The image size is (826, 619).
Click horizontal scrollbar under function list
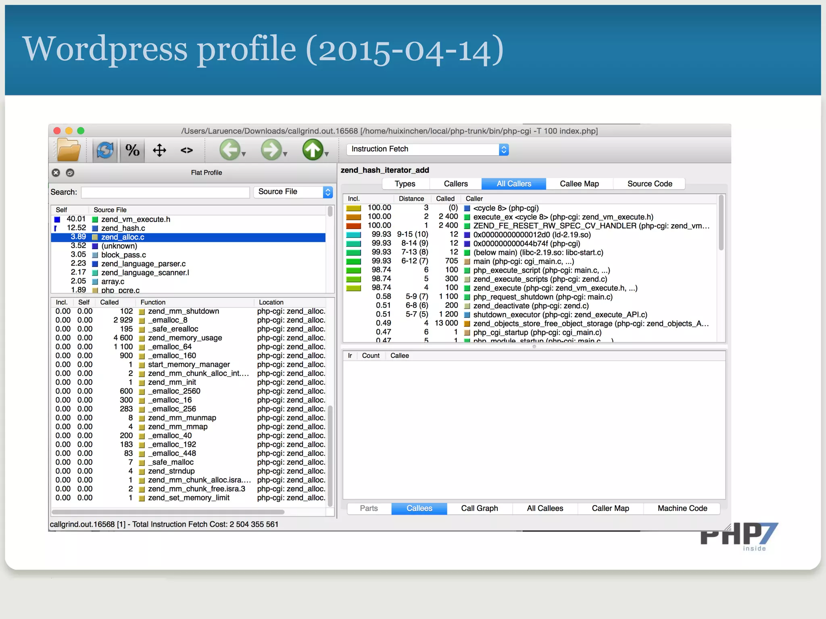pos(169,512)
